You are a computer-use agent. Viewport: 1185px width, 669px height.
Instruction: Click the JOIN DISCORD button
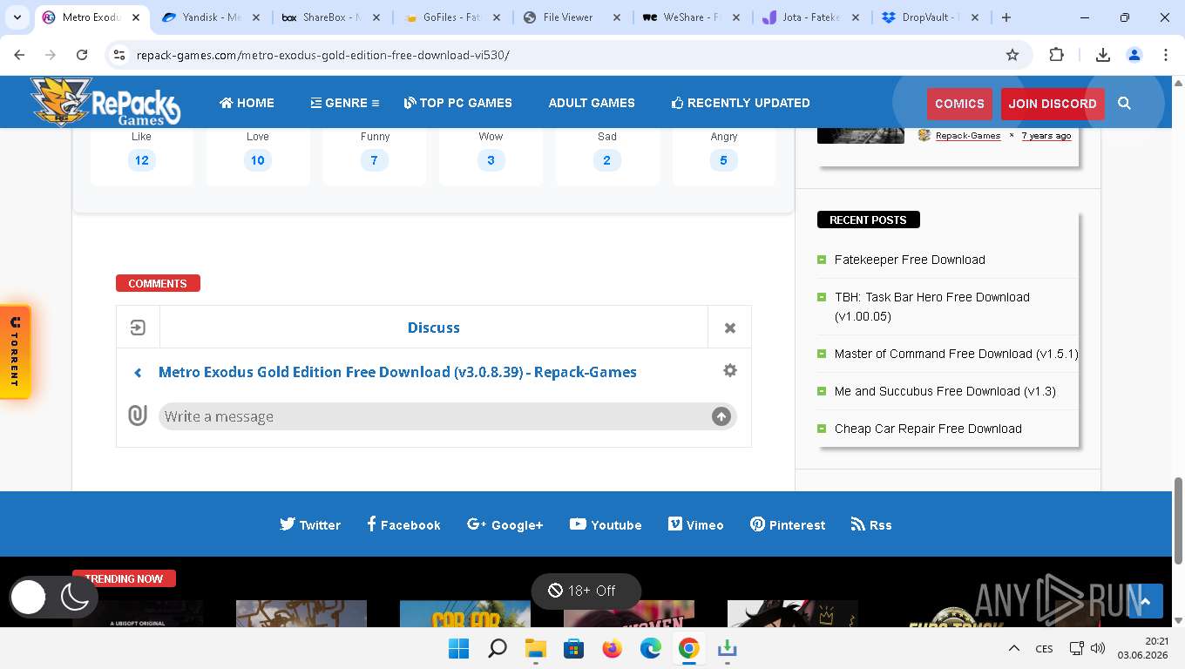click(1053, 103)
